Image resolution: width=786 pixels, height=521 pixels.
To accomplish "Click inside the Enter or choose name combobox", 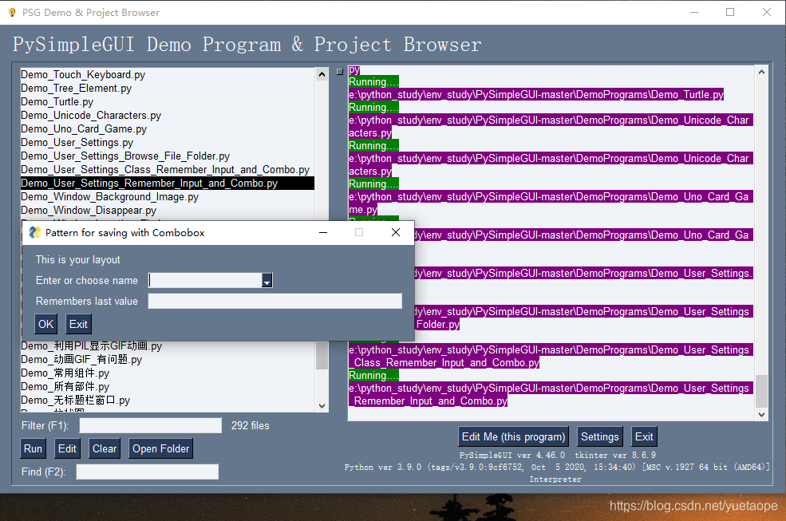I will (205, 280).
